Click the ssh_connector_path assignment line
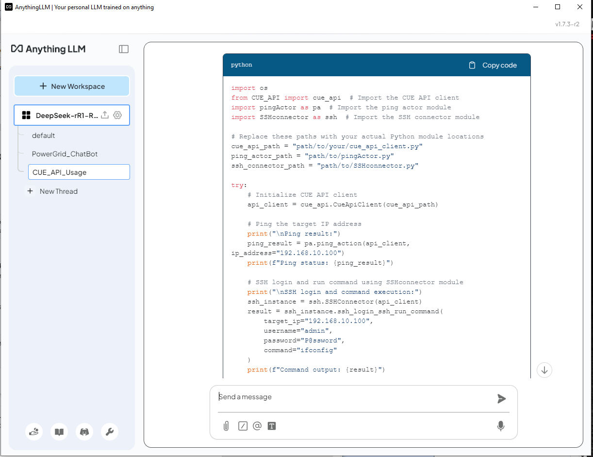This screenshot has height=457, width=593. coord(325,166)
